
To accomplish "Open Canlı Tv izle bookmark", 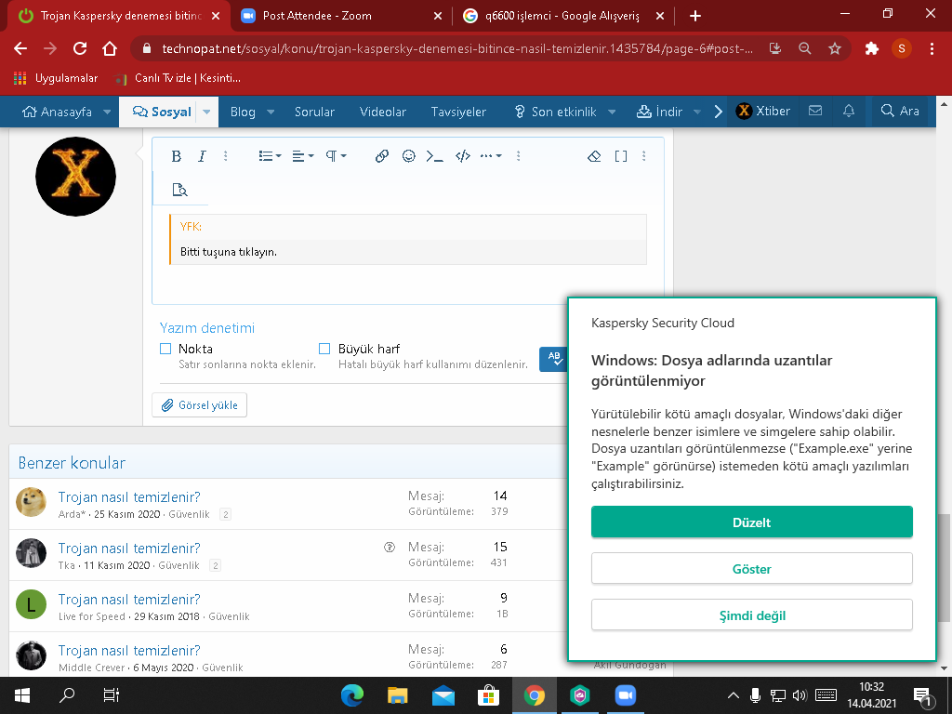I will [178, 78].
